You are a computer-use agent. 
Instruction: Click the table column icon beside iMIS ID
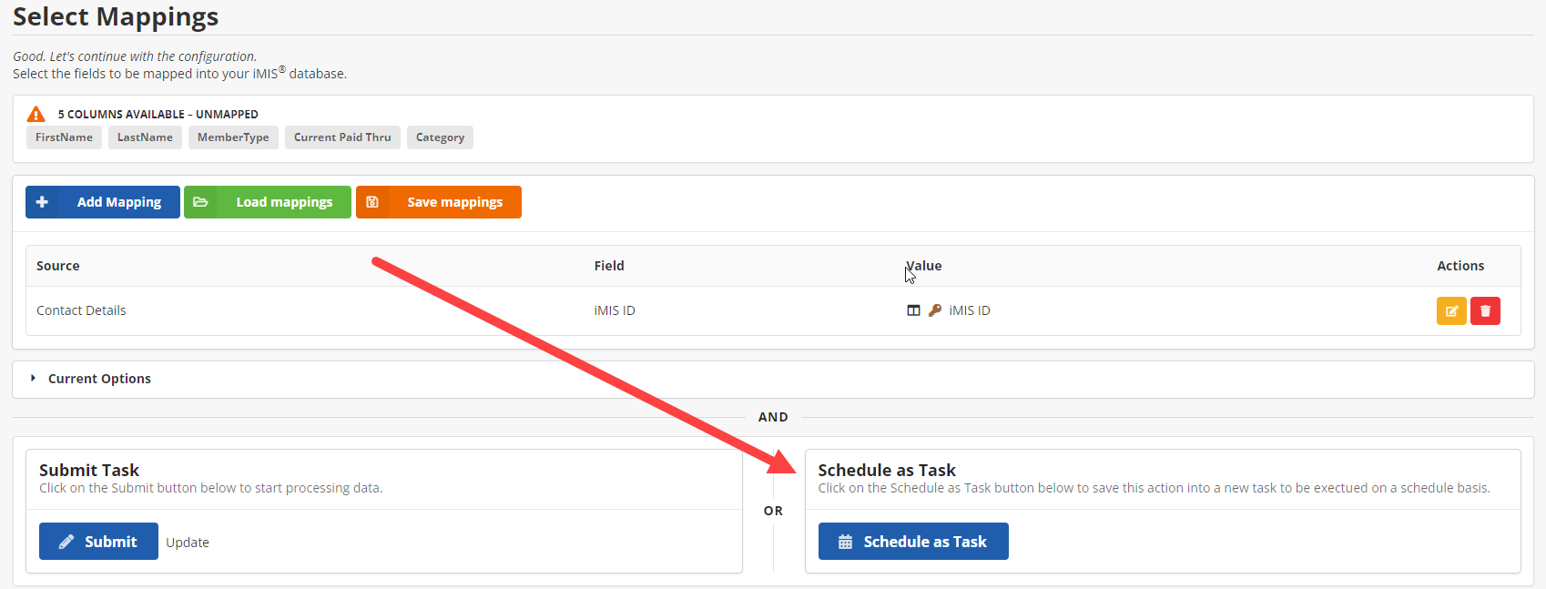913,310
